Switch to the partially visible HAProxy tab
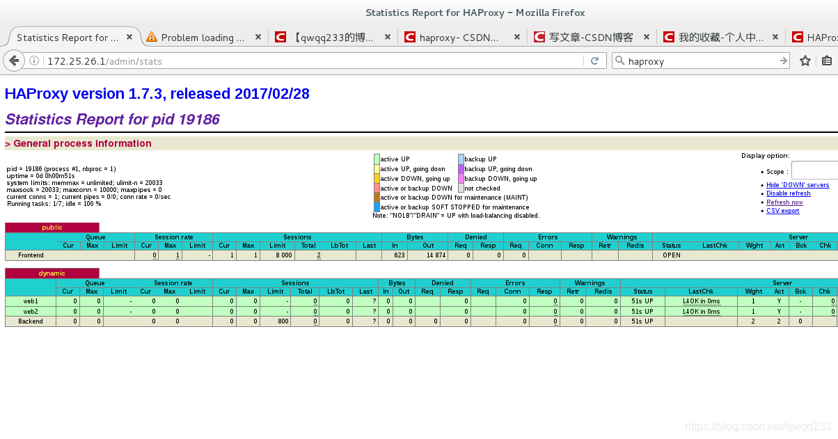Image resolution: width=838 pixels, height=439 pixels. point(813,38)
